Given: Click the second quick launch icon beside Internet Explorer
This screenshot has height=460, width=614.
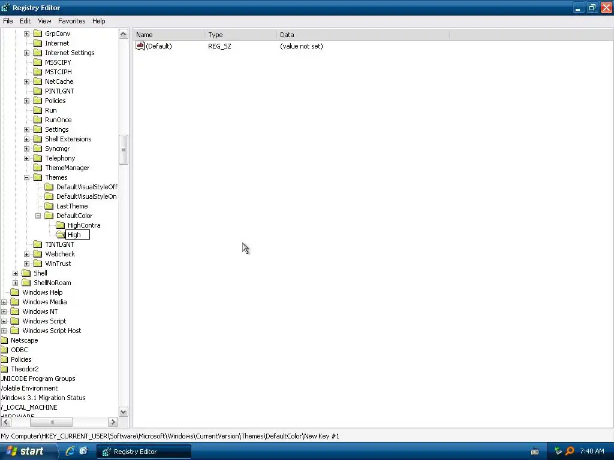Looking at the screenshot, I should [83, 451].
